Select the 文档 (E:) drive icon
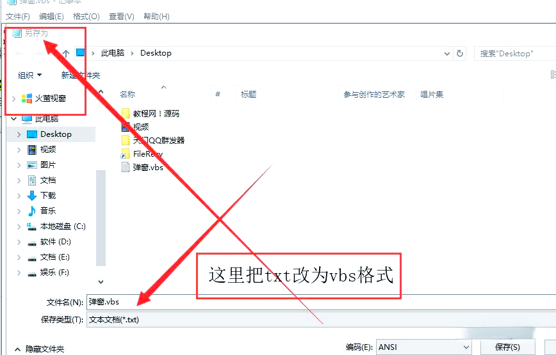Screen dimensions: 556x355 pyautogui.click(x=32, y=258)
